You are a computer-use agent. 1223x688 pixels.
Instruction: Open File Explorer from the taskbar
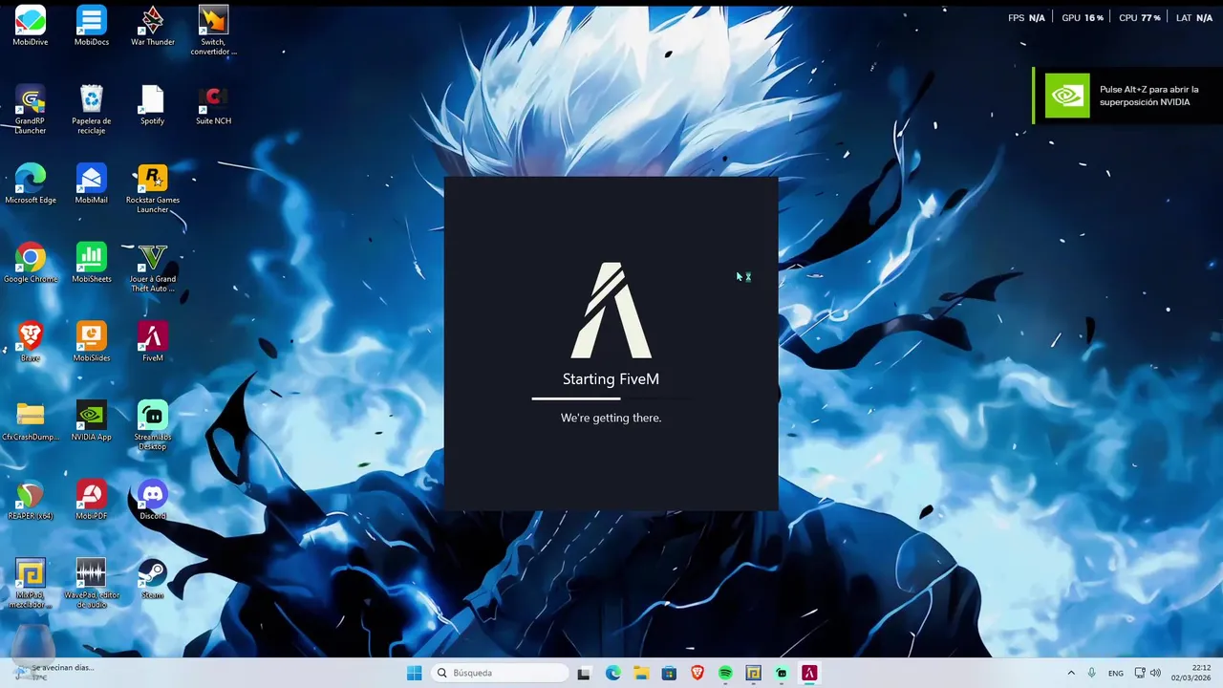pos(641,673)
